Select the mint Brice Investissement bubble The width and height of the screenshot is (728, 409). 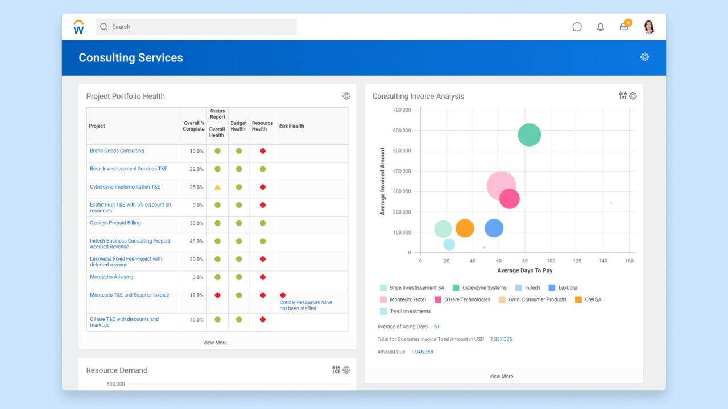point(443,229)
